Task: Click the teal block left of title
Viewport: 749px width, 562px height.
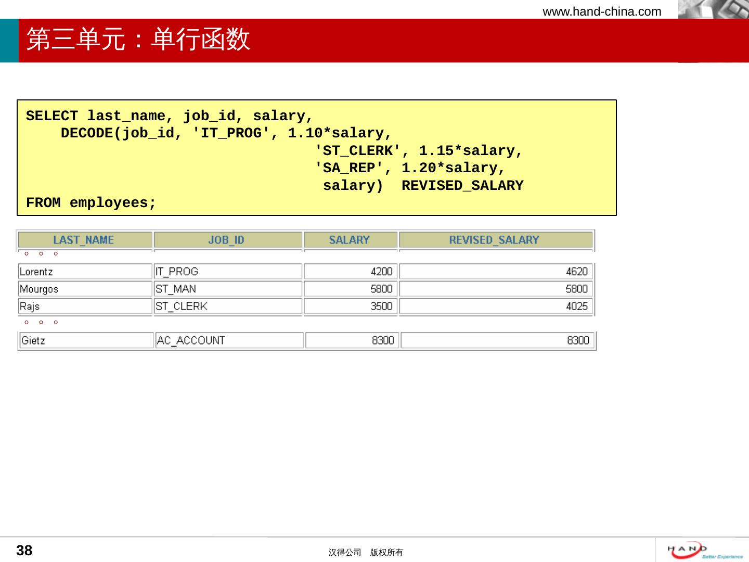Action: (9, 41)
